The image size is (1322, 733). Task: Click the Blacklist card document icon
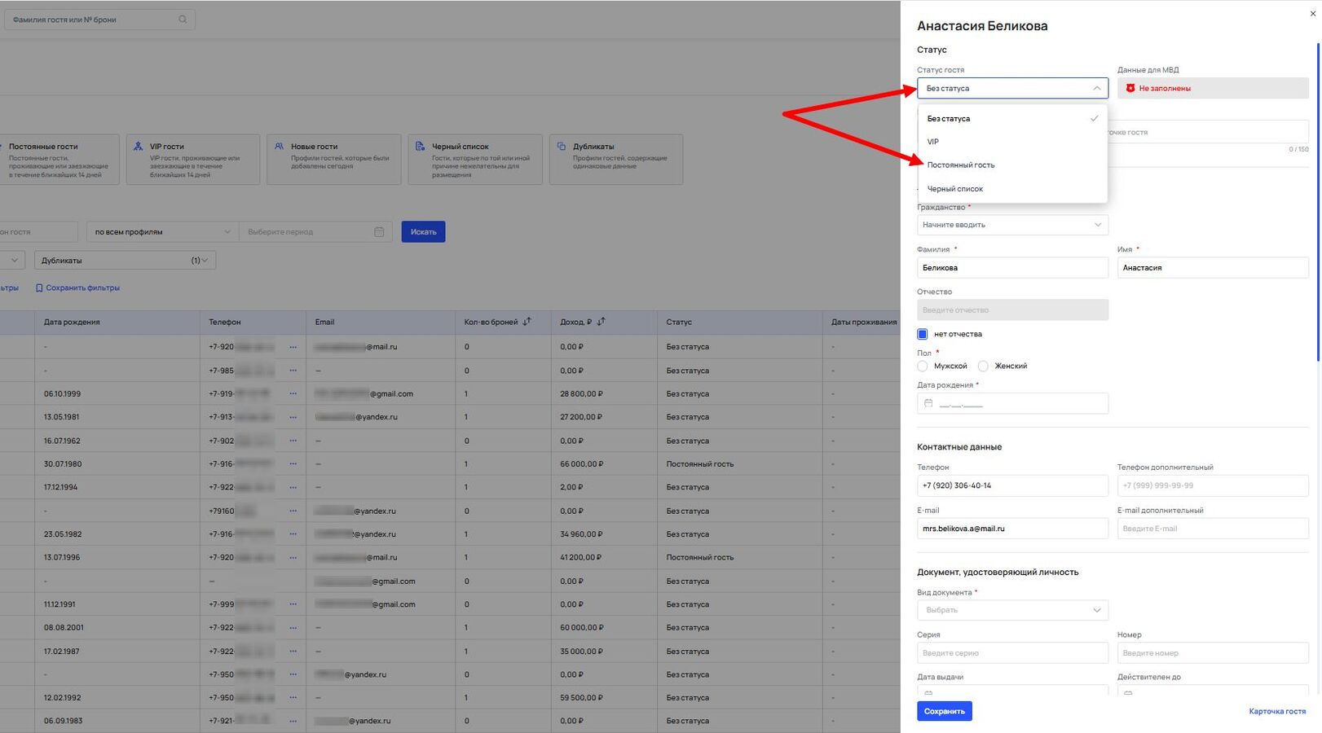tap(420, 147)
